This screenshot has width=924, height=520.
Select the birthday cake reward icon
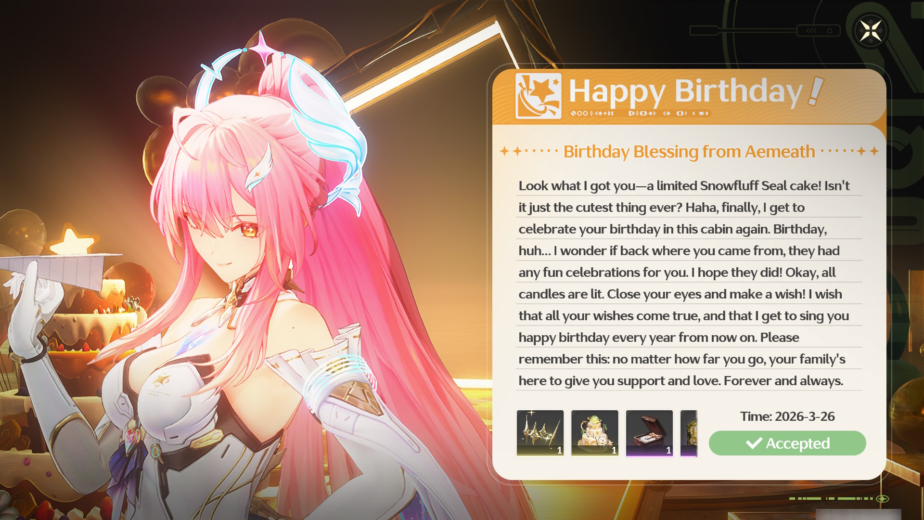pyautogui.click(x=595, y=433)
